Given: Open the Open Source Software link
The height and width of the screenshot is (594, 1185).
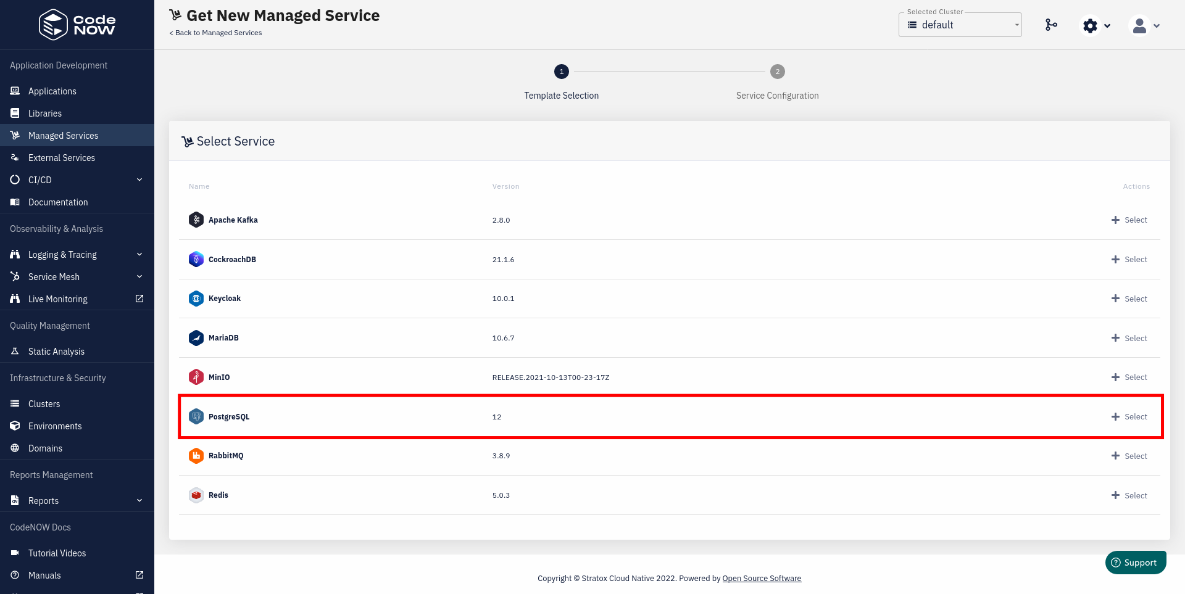Looking at the screenshot, I should point(762,579).
